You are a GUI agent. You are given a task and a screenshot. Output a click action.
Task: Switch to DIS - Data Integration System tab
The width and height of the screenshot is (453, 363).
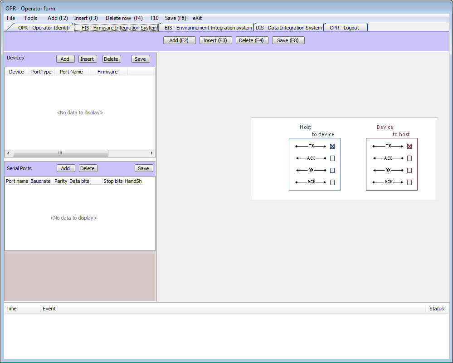pos(288,28)
